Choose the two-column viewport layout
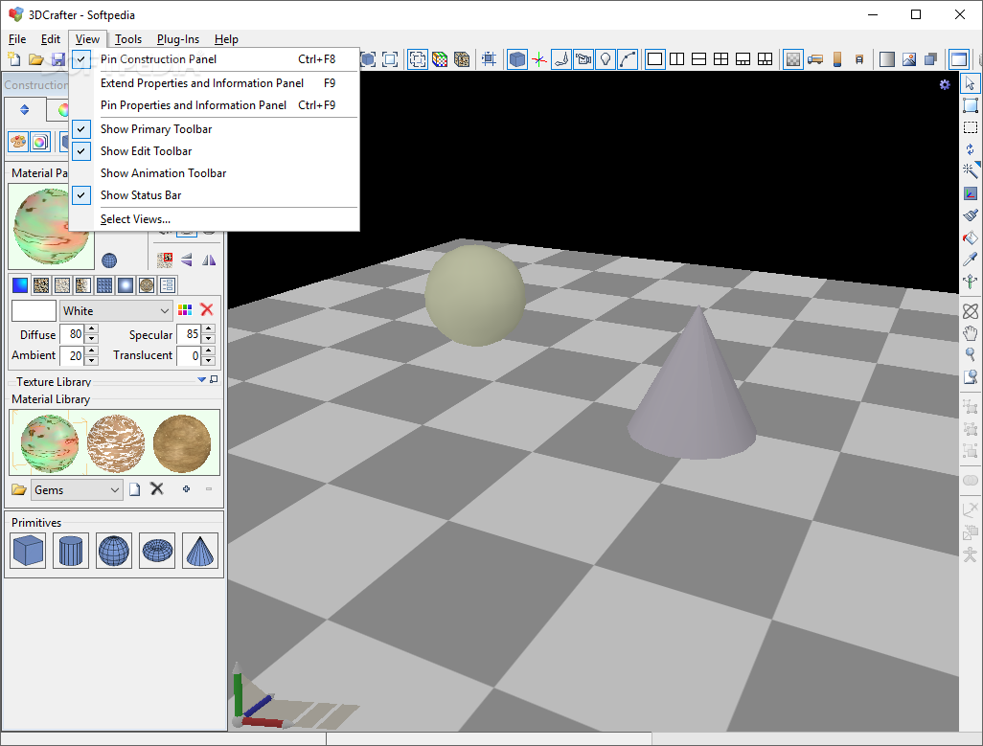 click(676, 59)
